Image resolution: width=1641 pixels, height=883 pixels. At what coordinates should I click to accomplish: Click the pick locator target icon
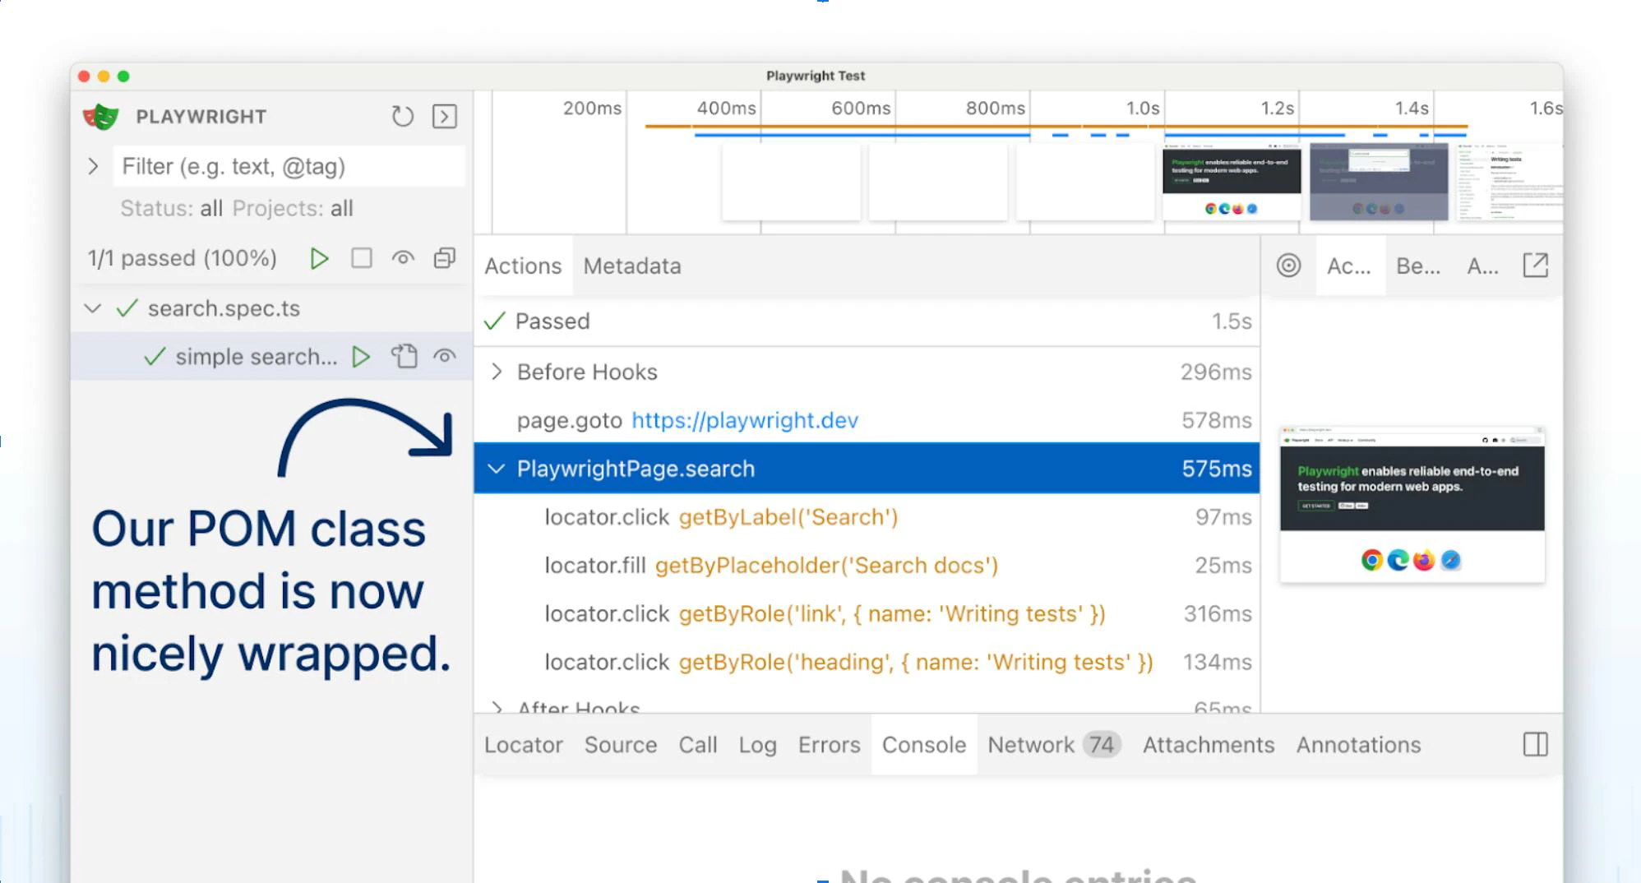click(1288, 266)
